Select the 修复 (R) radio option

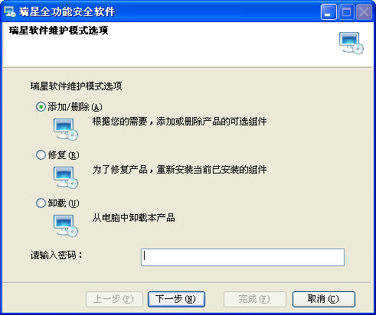[x=41, y=155]
